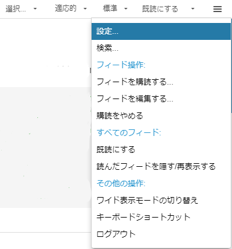This screenshot has width=232, height=249.
Task: Open the hamburger actions menu icon
Action: tap(218, 9)
